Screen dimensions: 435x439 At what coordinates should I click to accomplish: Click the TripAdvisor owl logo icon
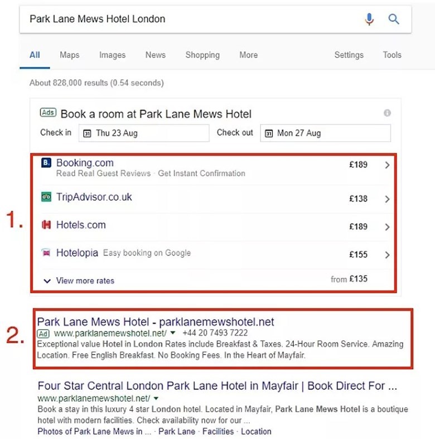coord(46,197)
